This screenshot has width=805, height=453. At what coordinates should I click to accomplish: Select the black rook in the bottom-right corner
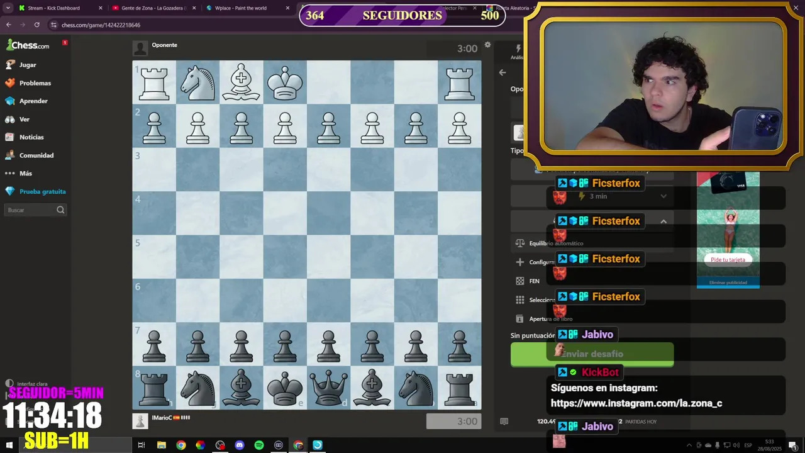point(459,388)
